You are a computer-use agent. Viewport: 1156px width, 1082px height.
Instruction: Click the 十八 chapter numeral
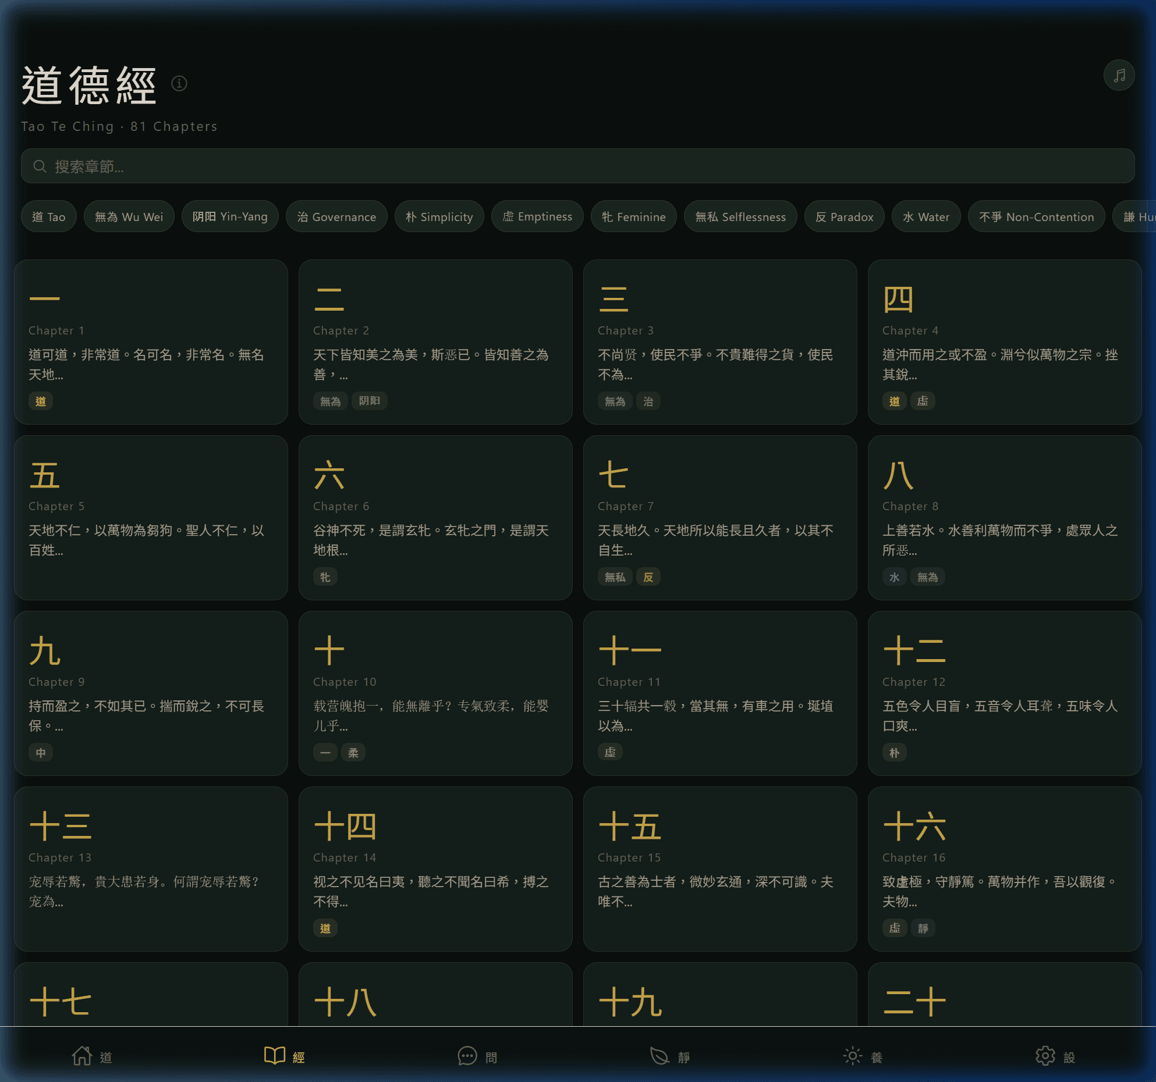tap(345, 1002)
